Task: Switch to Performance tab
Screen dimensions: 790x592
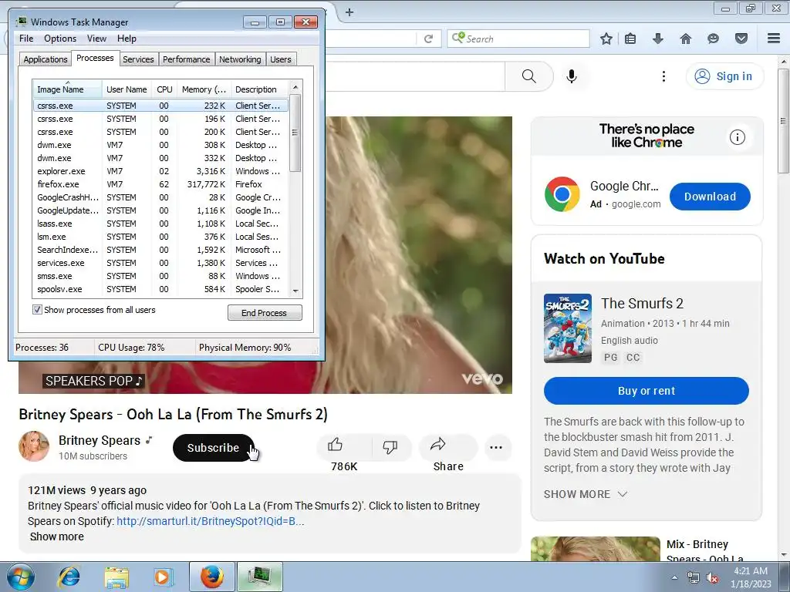Action: tap(187, 59)
